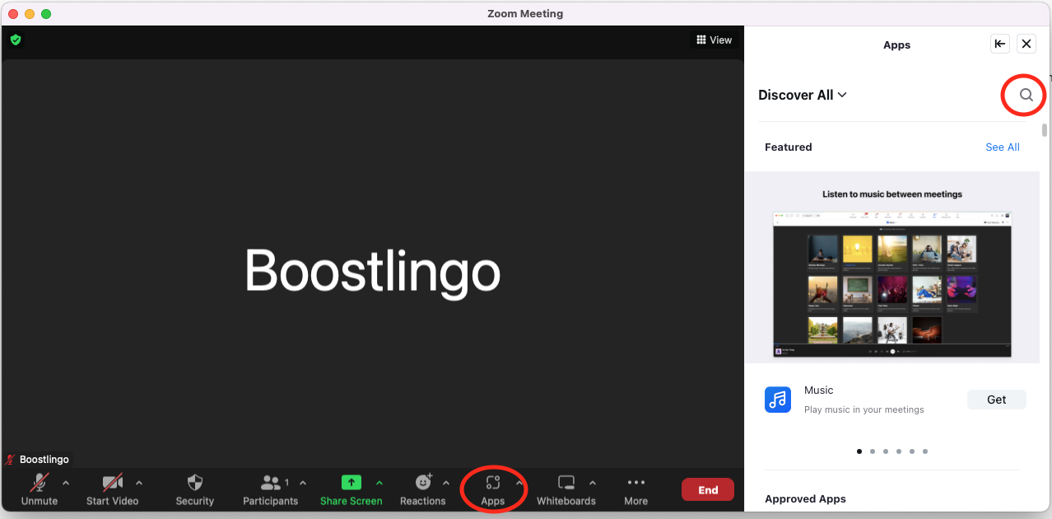Click the green encryption shield icon
1052x519 pixels.
(x=16, y=40)
